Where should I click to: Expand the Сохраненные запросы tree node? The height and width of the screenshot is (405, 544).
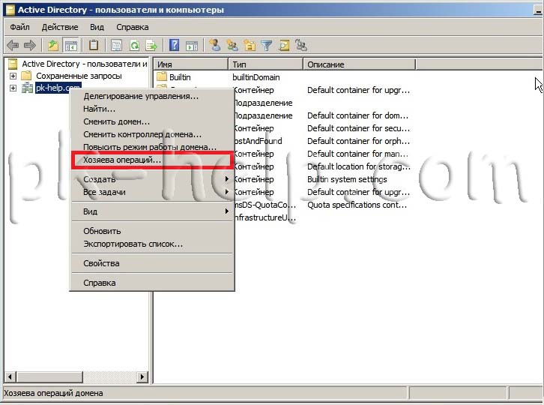pyautogui.click(x=13, y=76)
